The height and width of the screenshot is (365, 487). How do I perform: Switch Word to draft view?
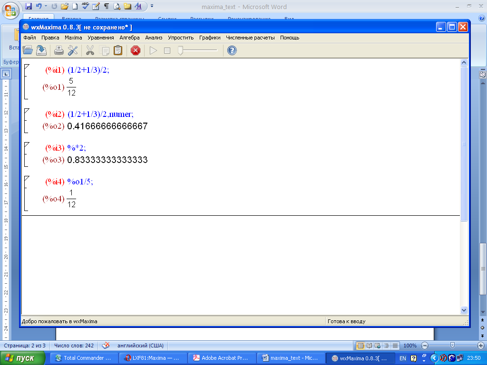395,346
